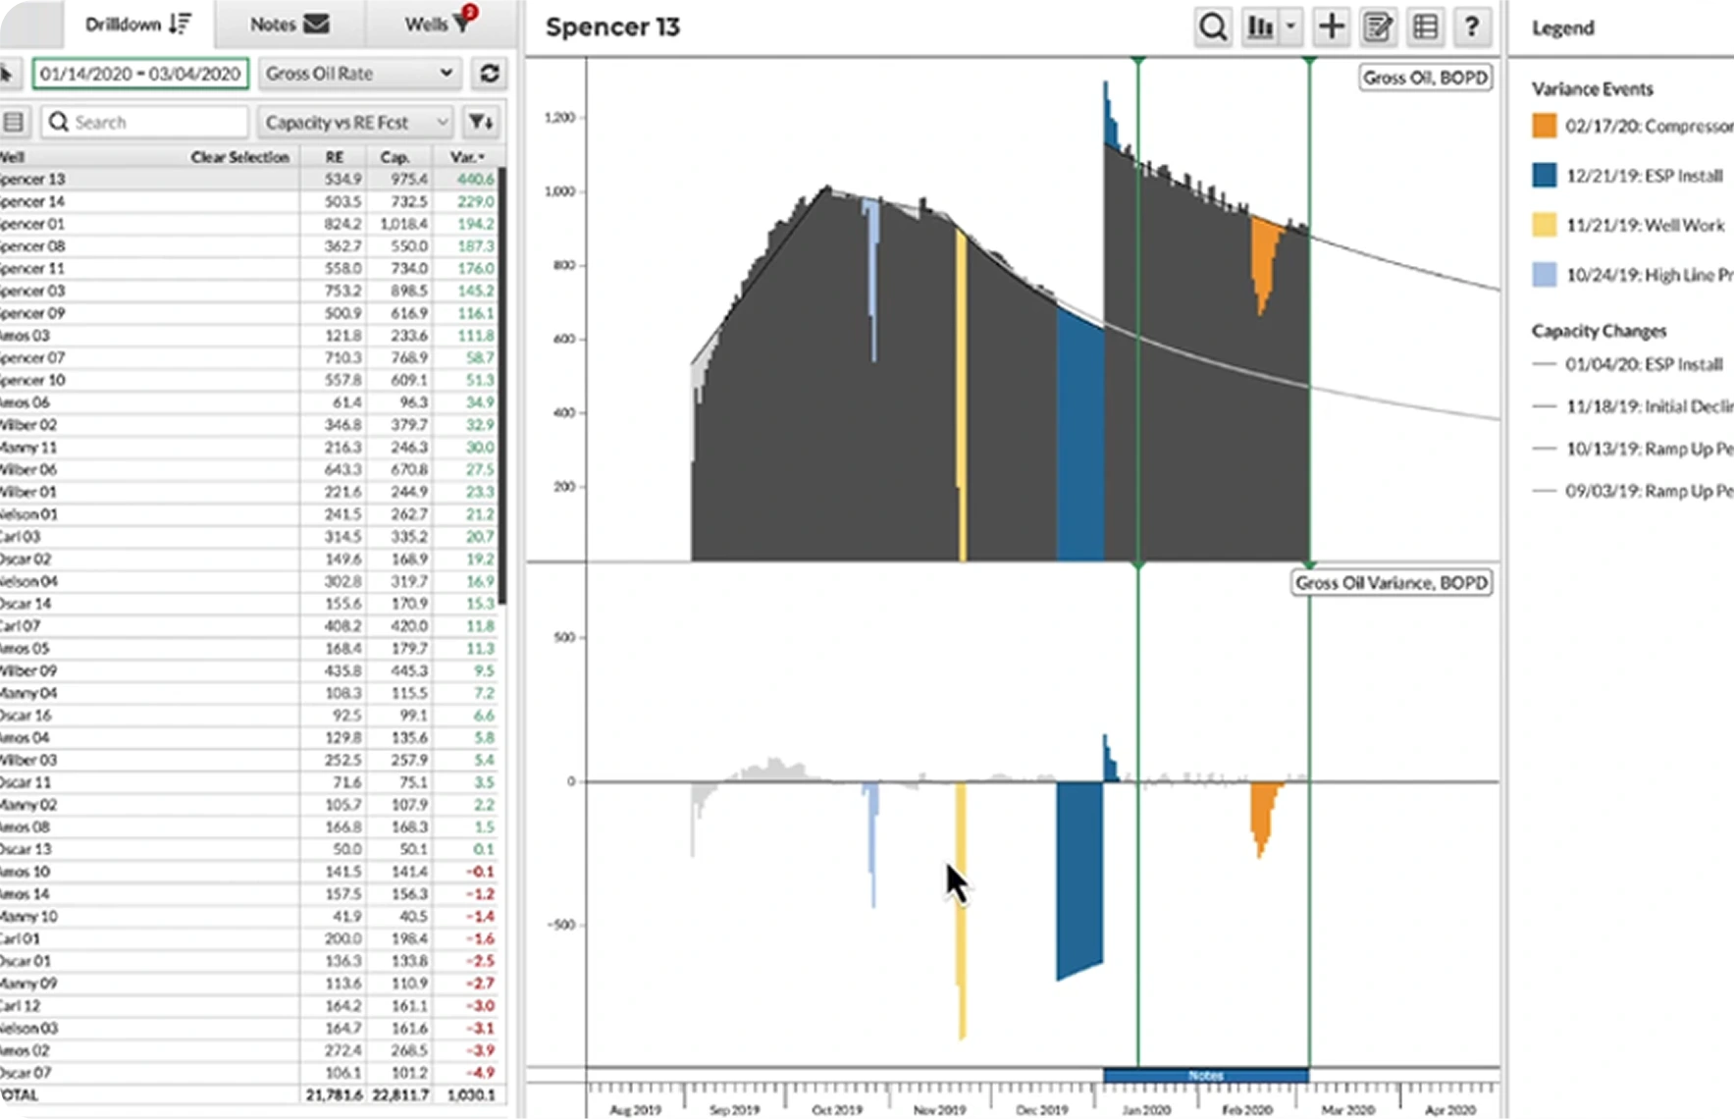Click the dark blue ESP Install swatch

[1545, 176]
